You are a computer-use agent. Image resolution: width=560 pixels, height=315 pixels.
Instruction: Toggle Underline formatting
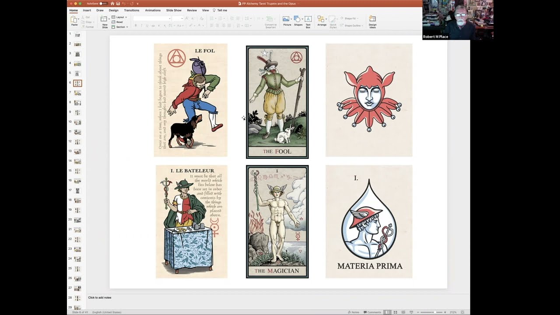(147, 26)
